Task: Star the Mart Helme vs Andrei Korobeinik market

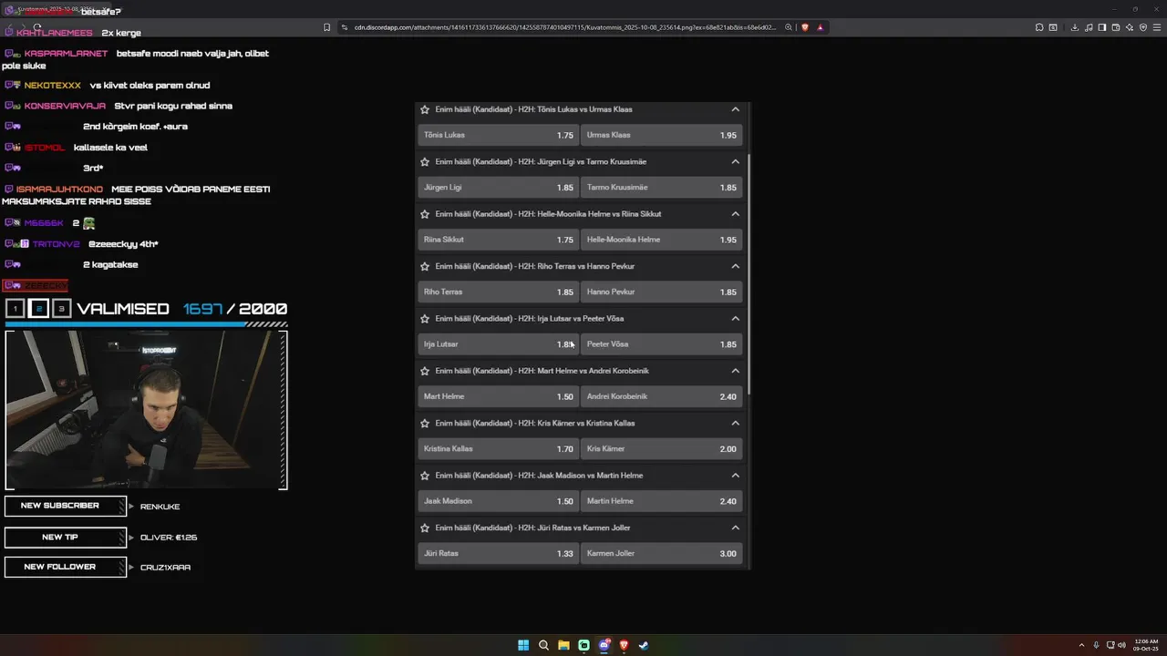Action: [x=425, y=371]
